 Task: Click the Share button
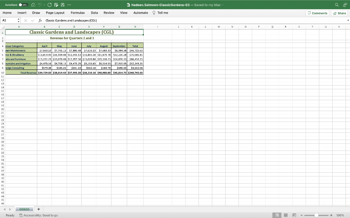coord(339,13)
